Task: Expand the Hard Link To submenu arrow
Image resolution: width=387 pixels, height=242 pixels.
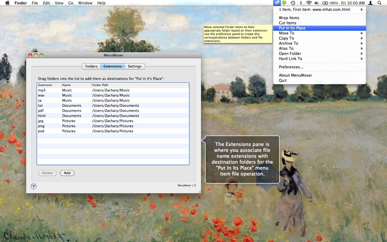Action: [362, 59]
